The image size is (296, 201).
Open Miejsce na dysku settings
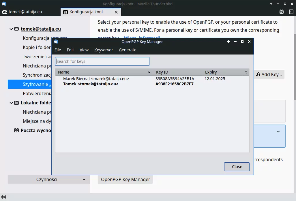[37, 121]
